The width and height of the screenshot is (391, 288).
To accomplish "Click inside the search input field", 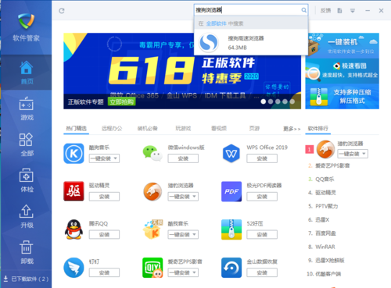I will point(248,10).
